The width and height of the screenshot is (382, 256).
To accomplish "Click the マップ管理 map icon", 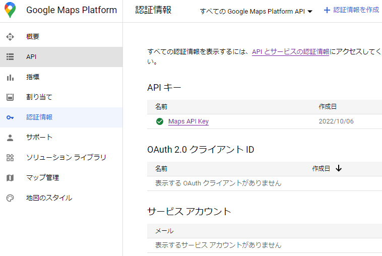I will (x=10, y=178).
